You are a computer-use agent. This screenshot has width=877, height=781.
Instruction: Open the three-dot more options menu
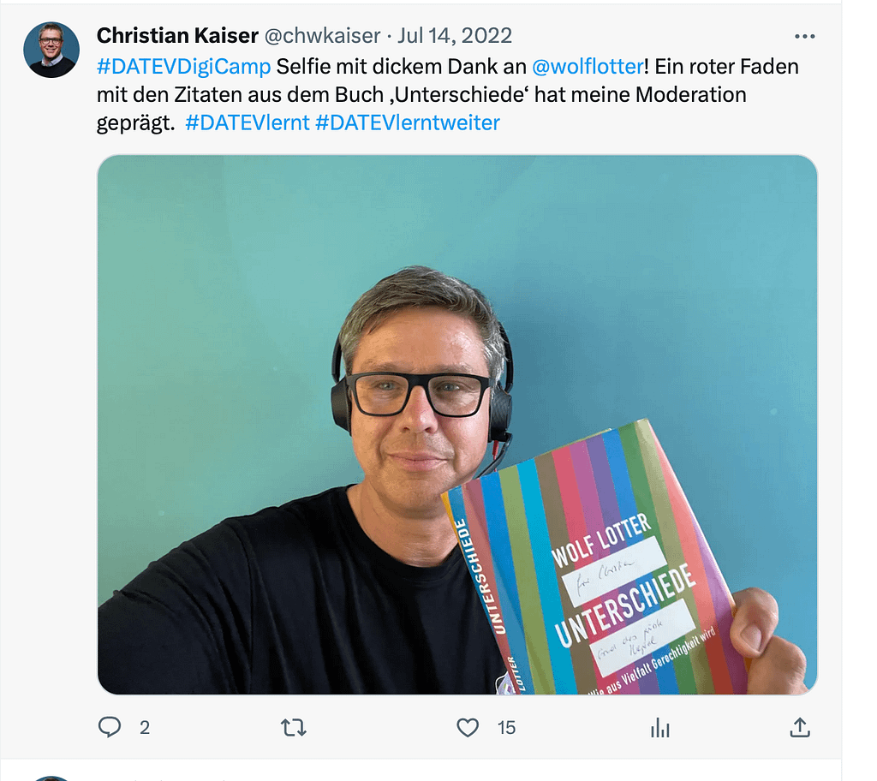[804, 36]
